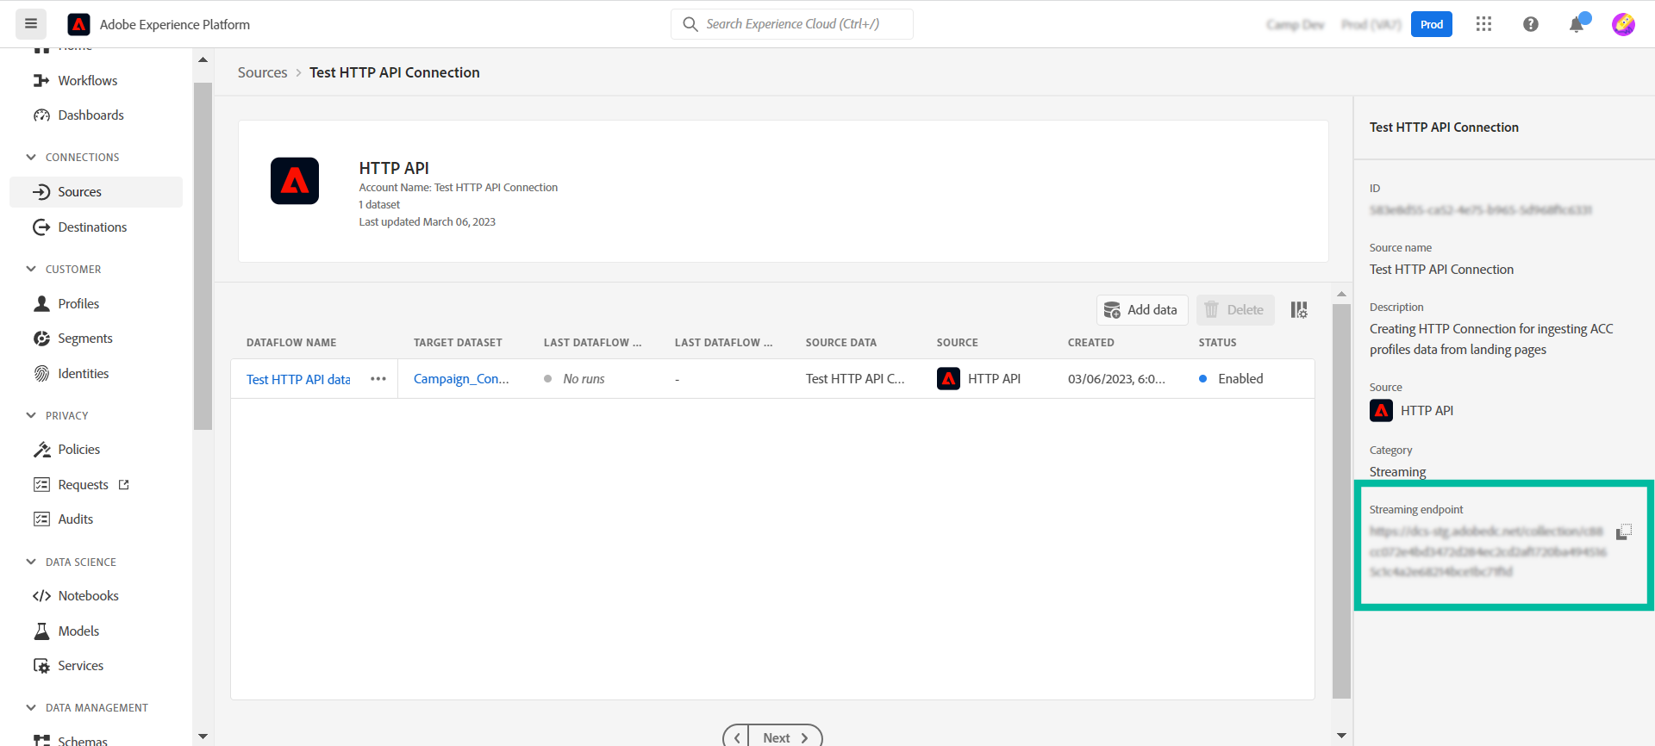Navigate to Segments
Image resolution: width=1655 pixels, height=746 pixels.
(x=85, y=339)
